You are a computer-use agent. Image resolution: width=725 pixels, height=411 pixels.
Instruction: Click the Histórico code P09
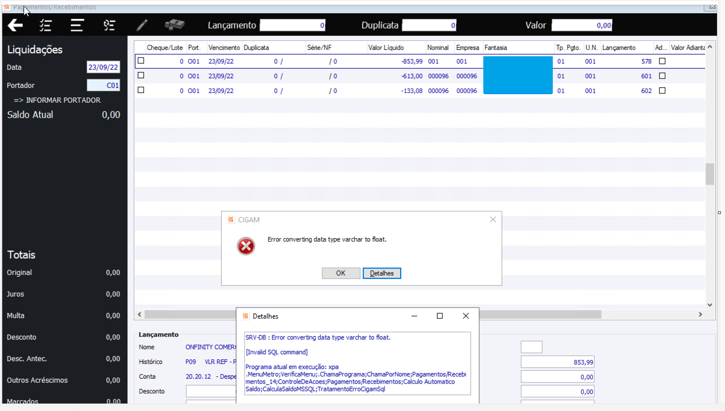point(191,362)
